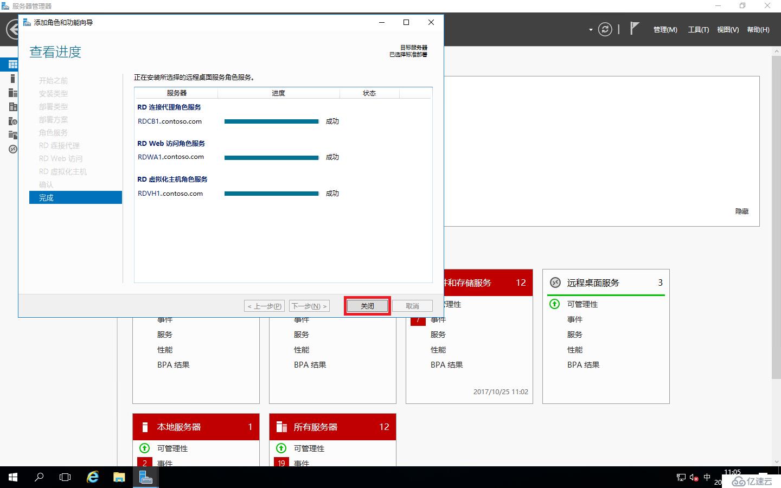The image size is (781, 488).
Task: Click scroll-down arrow of Server Manager scrollbar
Action: pos(776,462)
